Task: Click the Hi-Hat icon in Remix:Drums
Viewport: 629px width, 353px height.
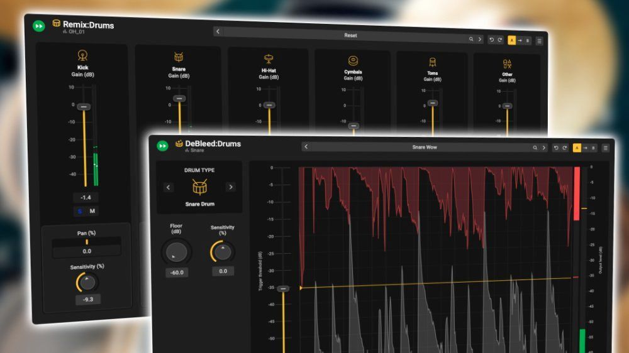Action: pyautogui.click(x=269, y=59)
